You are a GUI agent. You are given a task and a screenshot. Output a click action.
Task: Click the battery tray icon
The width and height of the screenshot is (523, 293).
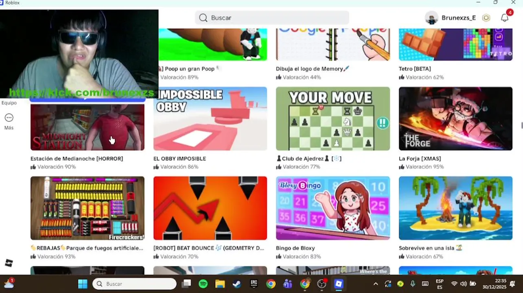(473, 284)
